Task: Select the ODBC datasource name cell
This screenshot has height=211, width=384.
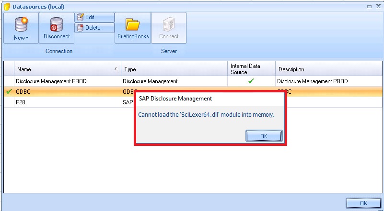Action: 68,92
